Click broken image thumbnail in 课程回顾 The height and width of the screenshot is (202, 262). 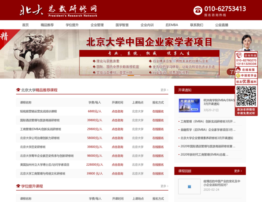[x=189, y=186]
